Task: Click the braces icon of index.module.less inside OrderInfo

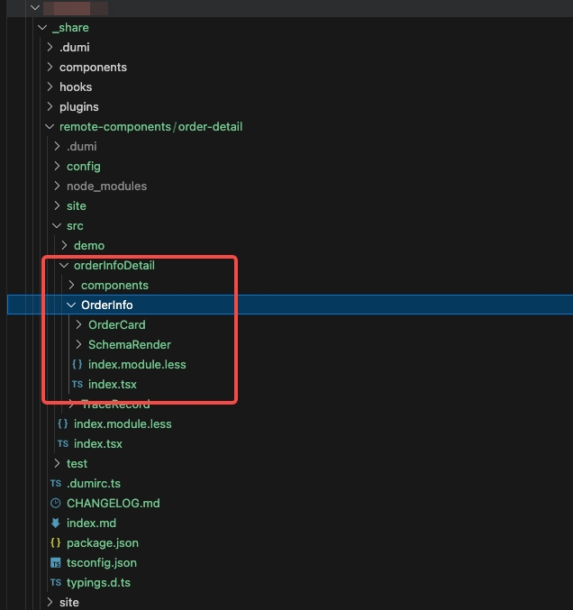Action: 77,364
